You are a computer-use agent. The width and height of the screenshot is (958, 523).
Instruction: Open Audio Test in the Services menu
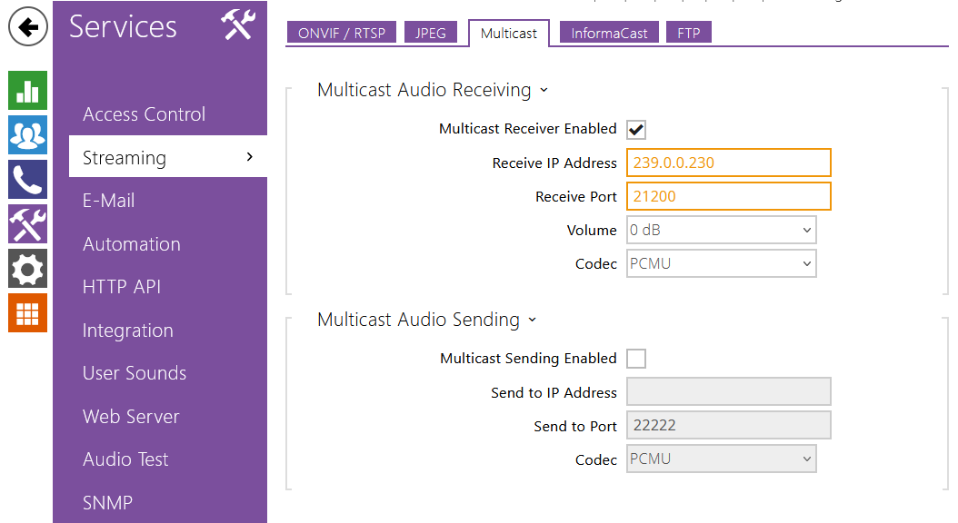(x=125, y=459)
